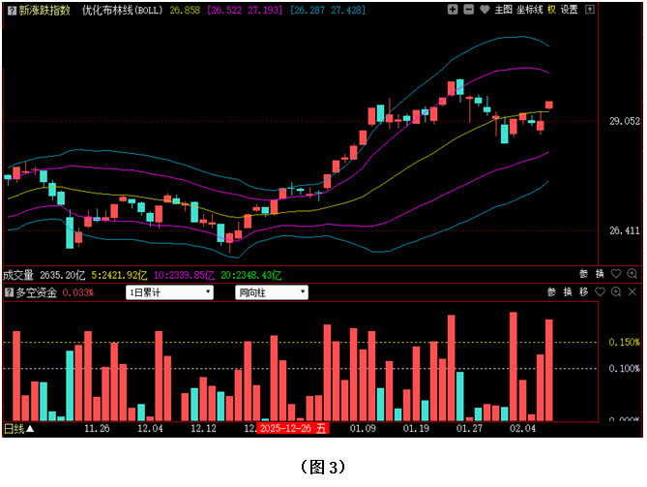
Task: Click the heart icon in 多空资金 row
Action: 601,292
